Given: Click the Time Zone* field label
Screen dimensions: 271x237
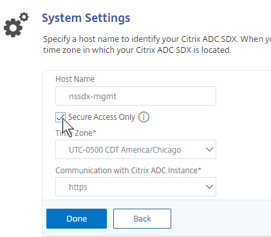Looking at the screenshot, I should point(76,133).
